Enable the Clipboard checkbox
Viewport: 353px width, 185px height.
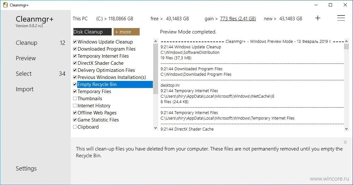point(75,127)
